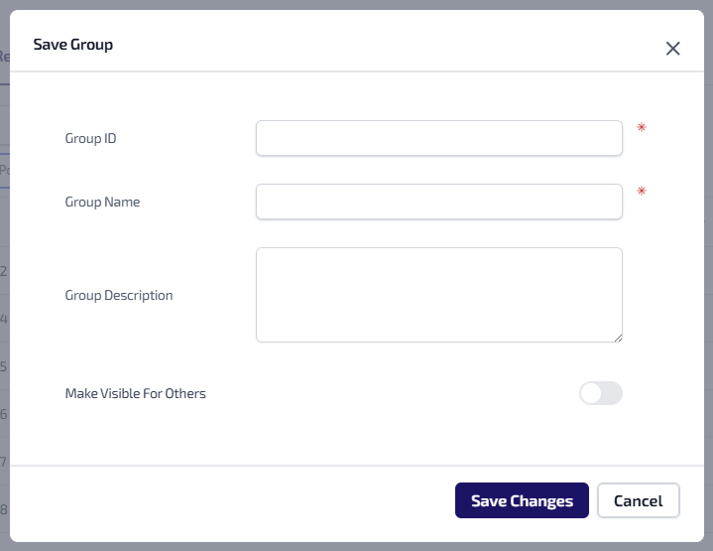Click the Save Group dialog title
713x551 pixels.
[x=72, y=45]
